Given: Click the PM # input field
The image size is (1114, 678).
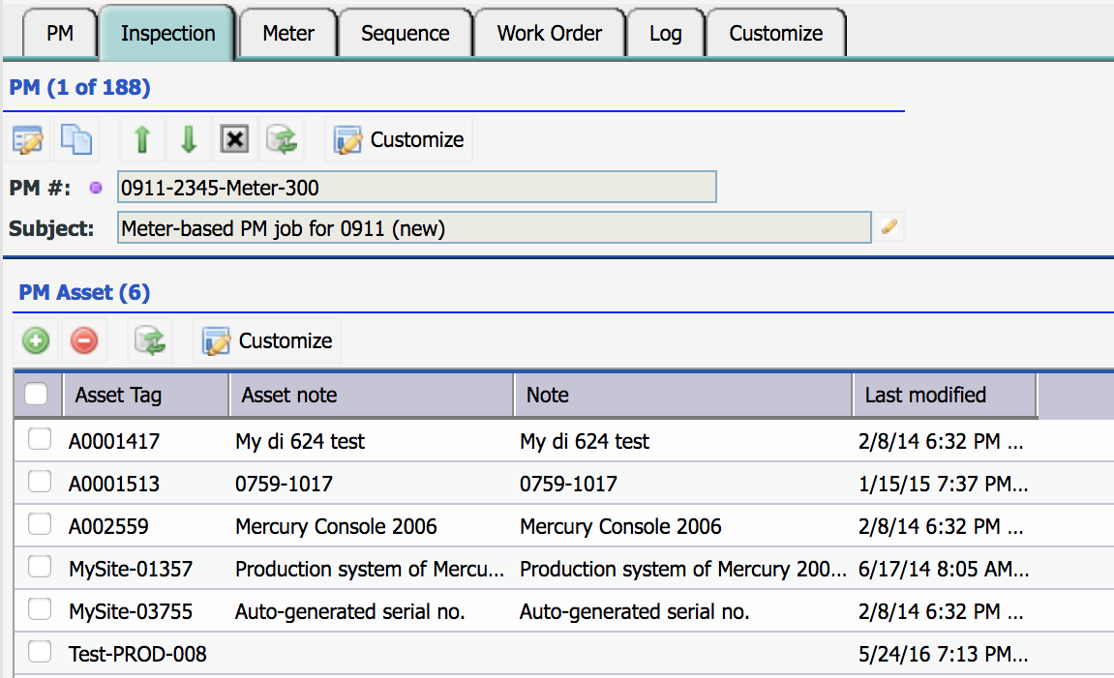Looking at the screenshot, I should 417,188.
